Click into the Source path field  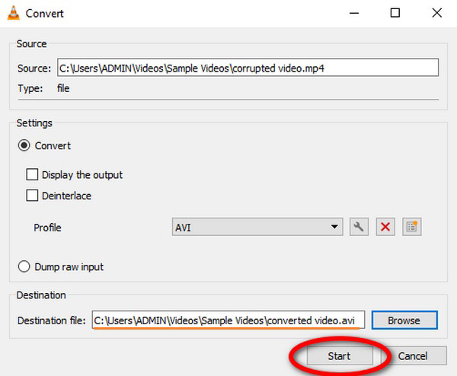[x=248, y=68]
